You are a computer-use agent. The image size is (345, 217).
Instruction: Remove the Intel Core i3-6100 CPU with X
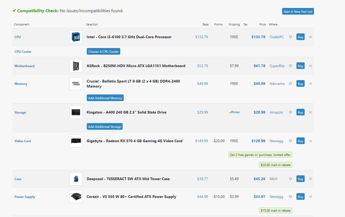pos(310,37)
